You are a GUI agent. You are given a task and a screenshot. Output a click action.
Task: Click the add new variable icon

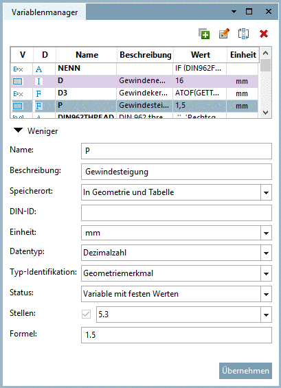point(204,34)
